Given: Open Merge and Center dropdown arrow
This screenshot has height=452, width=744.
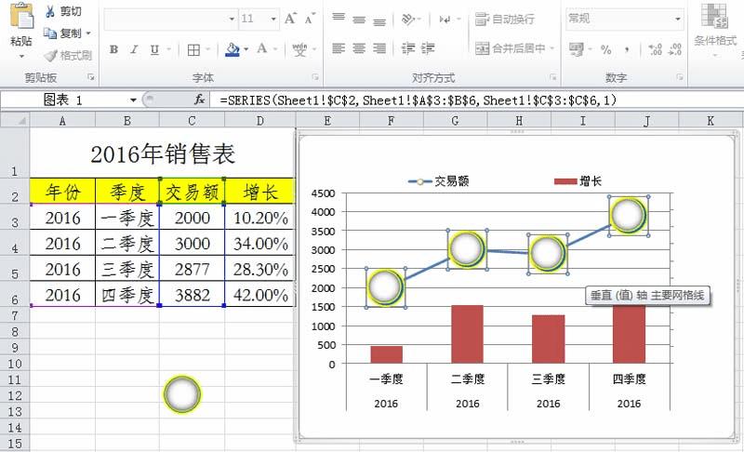Looking at the screenshot, I should click(x=551, y=48).
